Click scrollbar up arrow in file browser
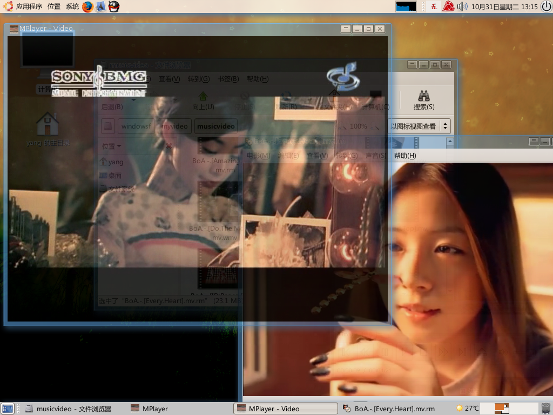553x415 pixels. [450, 142]
